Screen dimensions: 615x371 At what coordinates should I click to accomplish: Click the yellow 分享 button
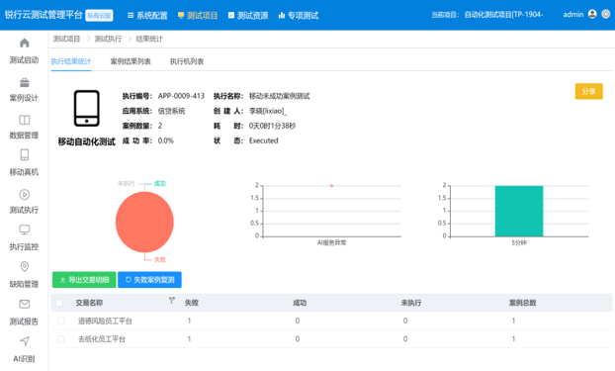click(x=588, y=91)
